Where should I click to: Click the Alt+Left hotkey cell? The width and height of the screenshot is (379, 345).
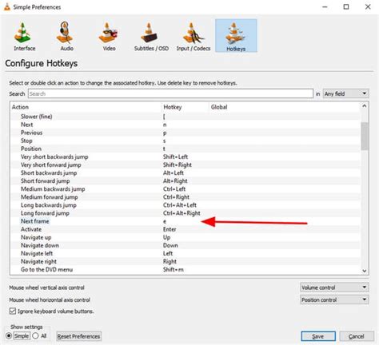click(x=174, y=172)
